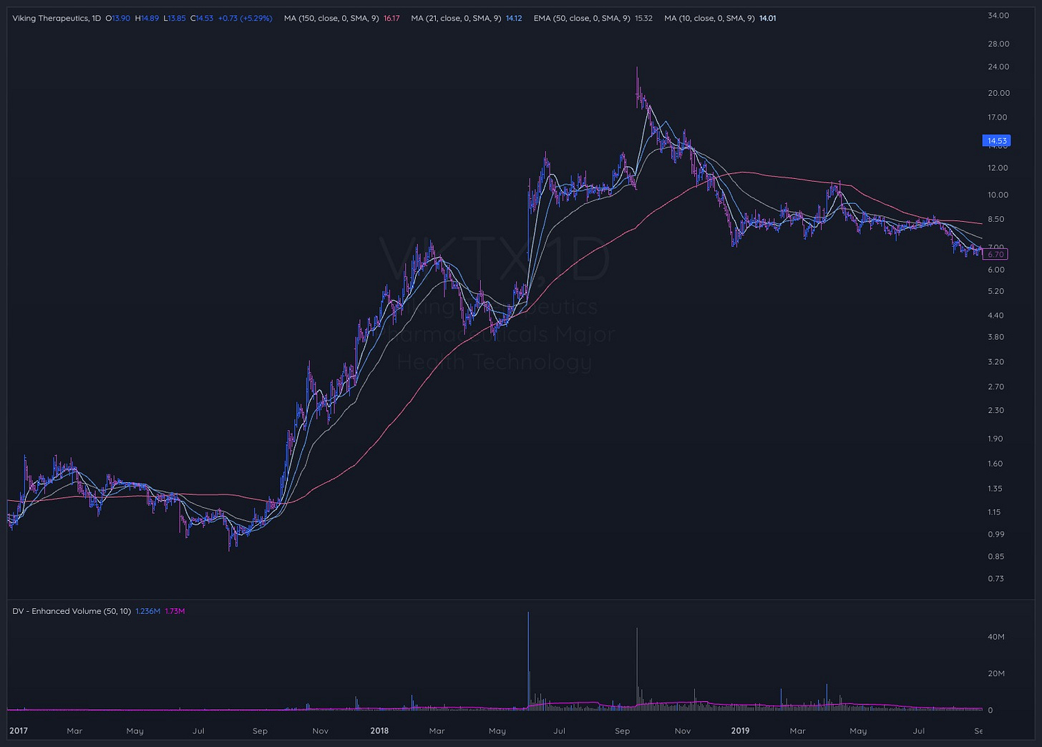Select the EMA (50, close, 0, SMA, 9) legend

(582, 18)
